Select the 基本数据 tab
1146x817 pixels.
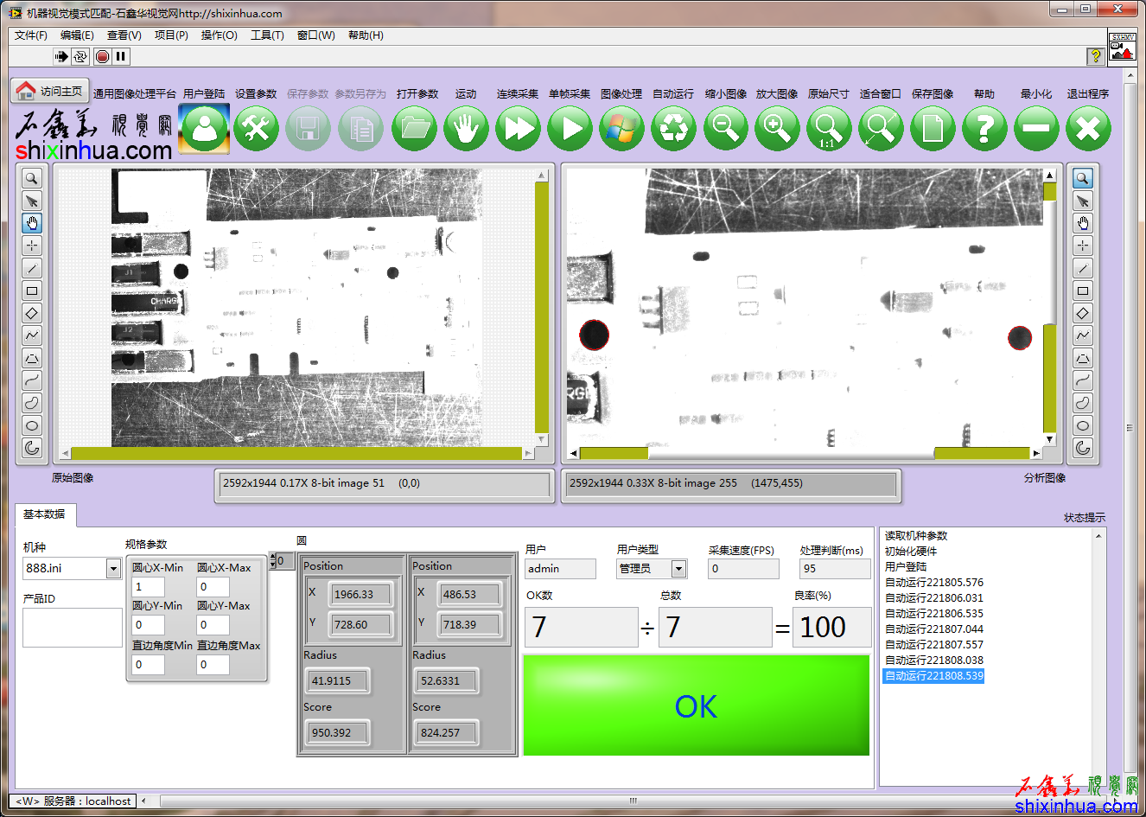coord(44,514)
